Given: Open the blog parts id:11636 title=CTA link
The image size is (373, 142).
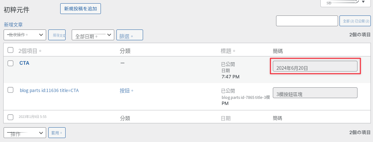Looking at the screenshot, I should click(x=49, y=91).
